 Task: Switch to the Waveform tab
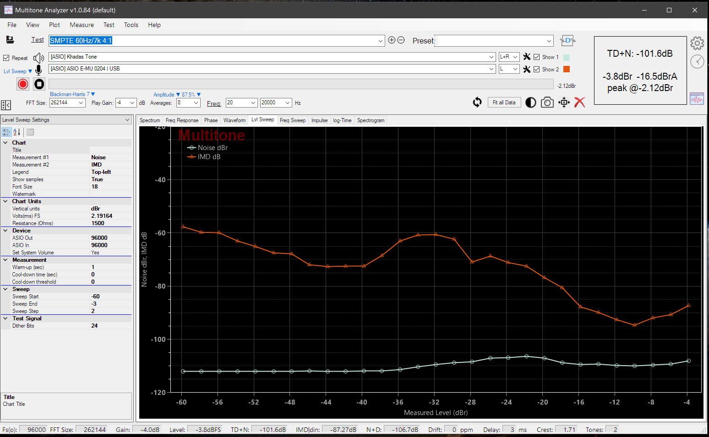click(235, 120)
